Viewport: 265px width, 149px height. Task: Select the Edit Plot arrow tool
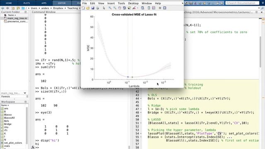104,8
